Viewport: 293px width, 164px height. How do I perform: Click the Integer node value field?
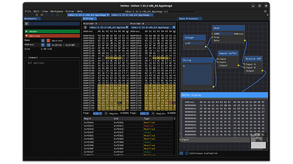pos(194,43)
